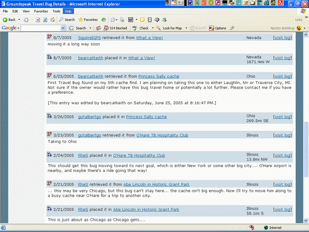Click the log icon beside the 2/24/2005 entry

point(49,155)
